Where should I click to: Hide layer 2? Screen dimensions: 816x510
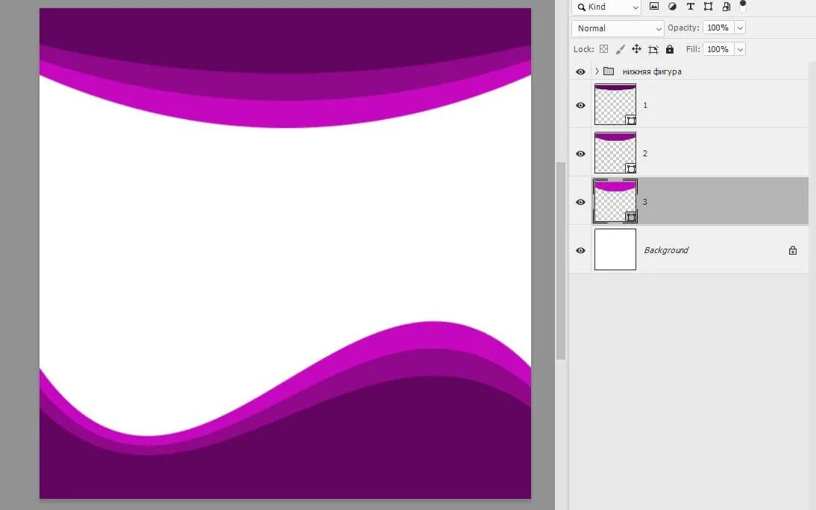(x=581, y=153)
